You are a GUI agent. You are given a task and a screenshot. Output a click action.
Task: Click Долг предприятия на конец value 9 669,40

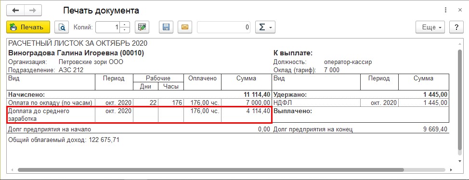[x=435, y=129]
